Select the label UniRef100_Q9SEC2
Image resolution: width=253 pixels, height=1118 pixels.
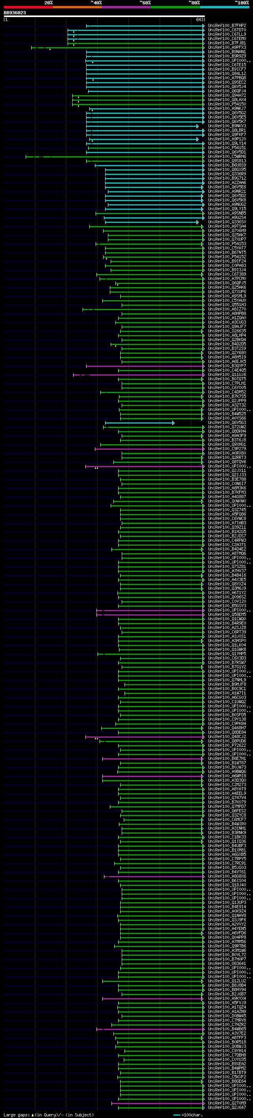click(227, 82)
